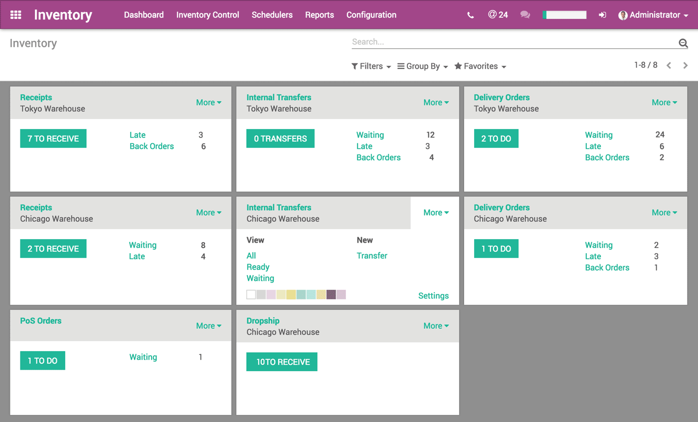Open More dropdown on Receipts Tokyo Warehouse card
This screenshot has width=698, height=422.
tap(209, 102)
